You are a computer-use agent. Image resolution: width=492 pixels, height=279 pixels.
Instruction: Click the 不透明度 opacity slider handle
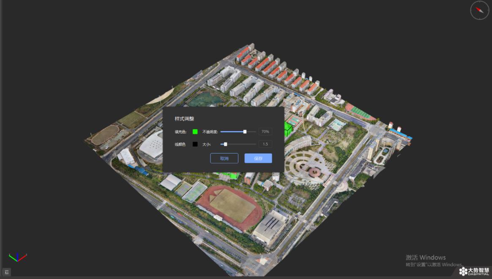[245, 132]
